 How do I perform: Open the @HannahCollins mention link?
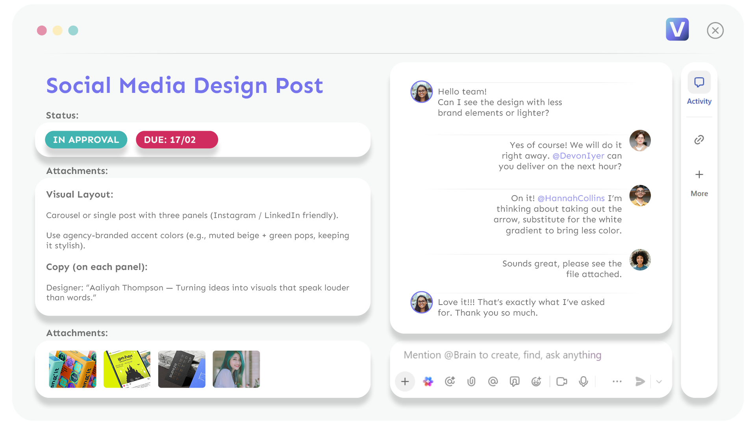pyautogui.click(x=571, y=198)
